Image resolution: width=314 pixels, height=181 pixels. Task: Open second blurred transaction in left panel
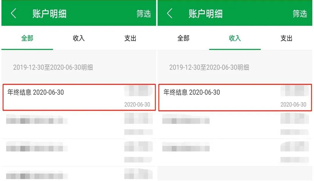(79, 125)
